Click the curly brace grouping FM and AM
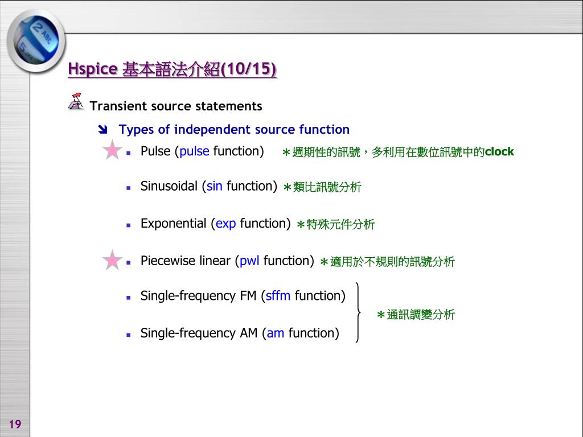 358,312
